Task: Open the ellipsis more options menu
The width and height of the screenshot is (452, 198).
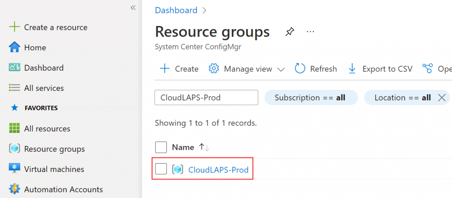Action: (x=310, y=32)
